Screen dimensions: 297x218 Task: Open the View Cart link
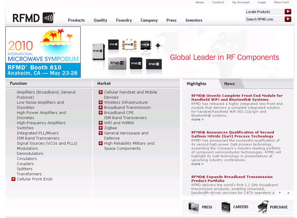coord(281,2)
